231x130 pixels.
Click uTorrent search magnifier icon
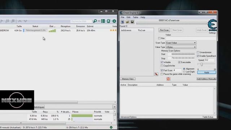95,21
